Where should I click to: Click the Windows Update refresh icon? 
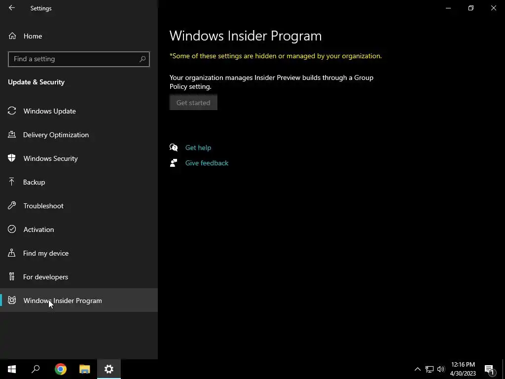pos(12,111)
